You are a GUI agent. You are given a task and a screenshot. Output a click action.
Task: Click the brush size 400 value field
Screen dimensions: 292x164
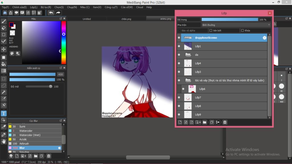[60, 74]
